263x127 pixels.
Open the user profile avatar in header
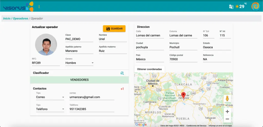click(x=256, y=6)
